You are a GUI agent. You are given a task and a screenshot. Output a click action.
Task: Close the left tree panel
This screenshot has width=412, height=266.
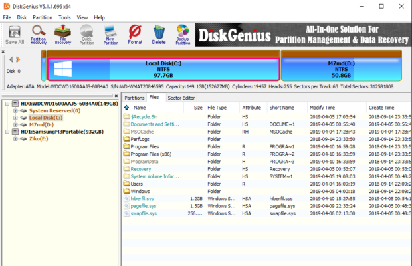(116, 96)
